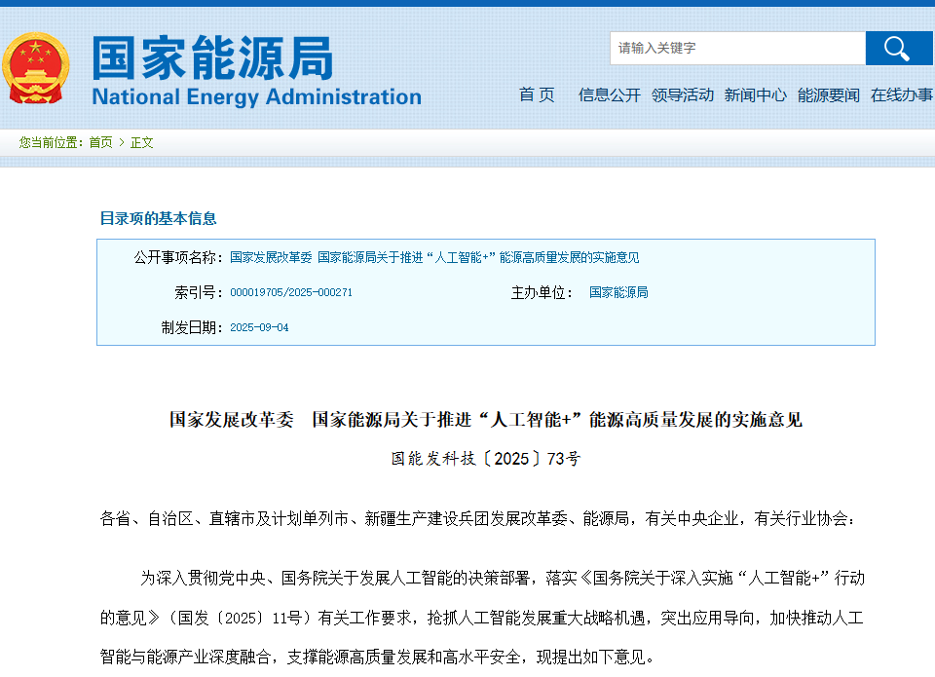This screenshot has width=935, height=677.
Task: Click the 国家能源局 host unit link
Action: tap(619, 291)
